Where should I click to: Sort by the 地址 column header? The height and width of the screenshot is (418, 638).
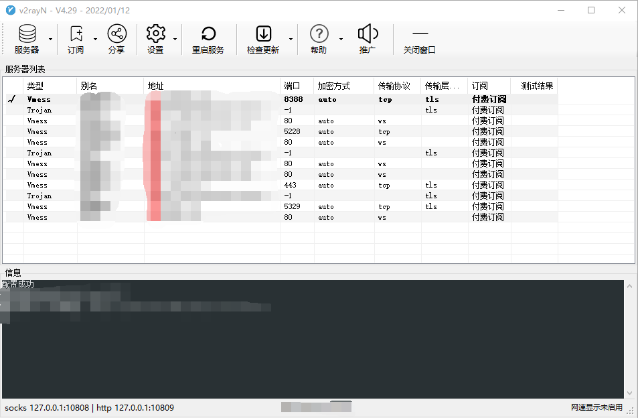click(212, 86)
